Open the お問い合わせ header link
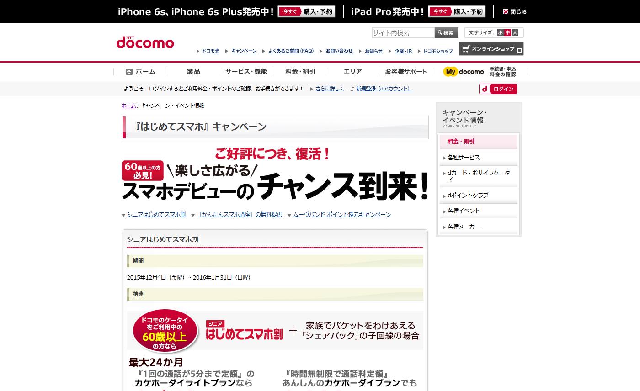 339,51
